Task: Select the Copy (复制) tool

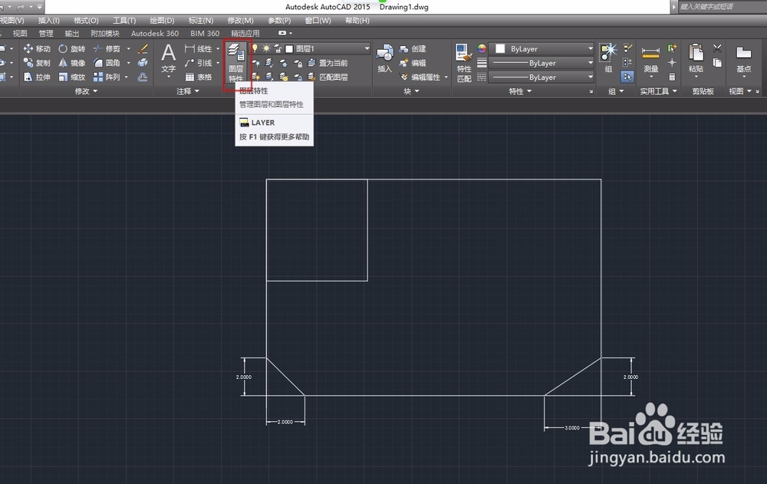Action: 37,63
